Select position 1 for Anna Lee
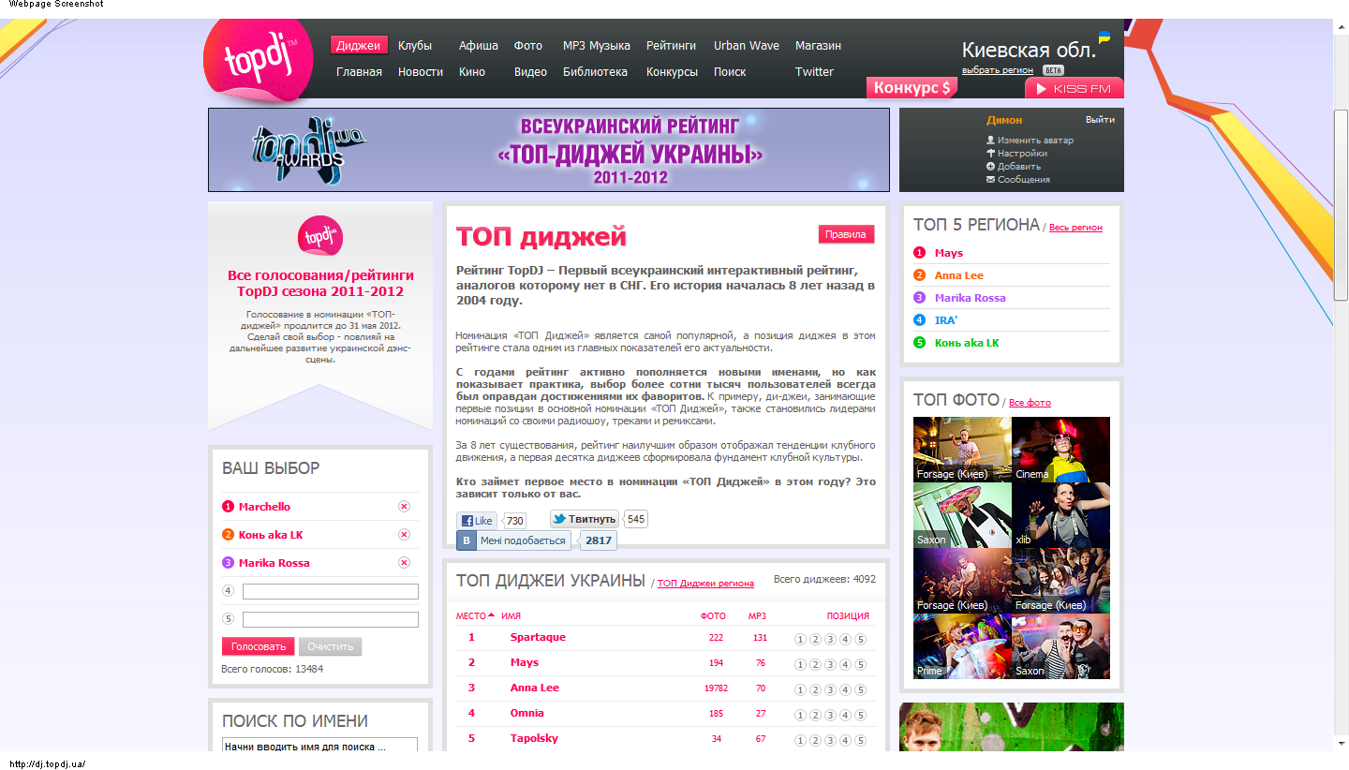1349x770 pixels. tap(800, 690)
